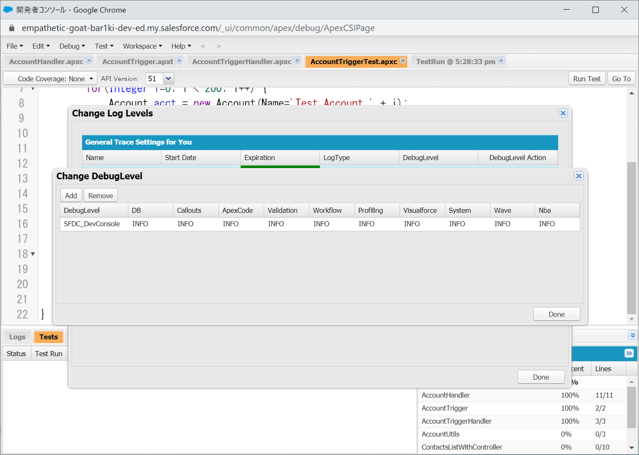Viewport: 639px width, 455px height.
Task: Select ContactsListWithController in coverage list
Action: [522, 447]
